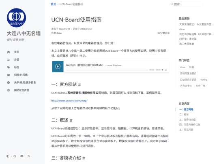Viewport: 219px width, 164px height.
Task: Open the RSS feed icon
Action: [x=29, y=156]
